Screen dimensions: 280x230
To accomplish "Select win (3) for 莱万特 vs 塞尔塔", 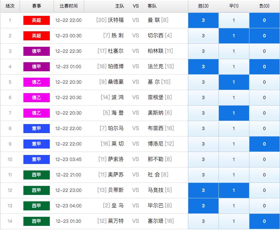I will (203, 221).
